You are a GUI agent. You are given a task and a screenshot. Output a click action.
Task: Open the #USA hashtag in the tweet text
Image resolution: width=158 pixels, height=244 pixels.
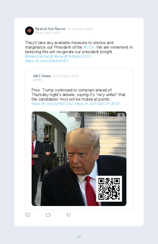[x=89, y=47]
